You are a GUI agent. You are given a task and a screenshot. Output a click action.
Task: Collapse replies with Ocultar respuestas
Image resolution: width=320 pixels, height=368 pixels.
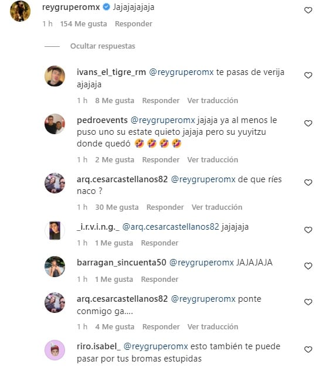coord(103,46)
